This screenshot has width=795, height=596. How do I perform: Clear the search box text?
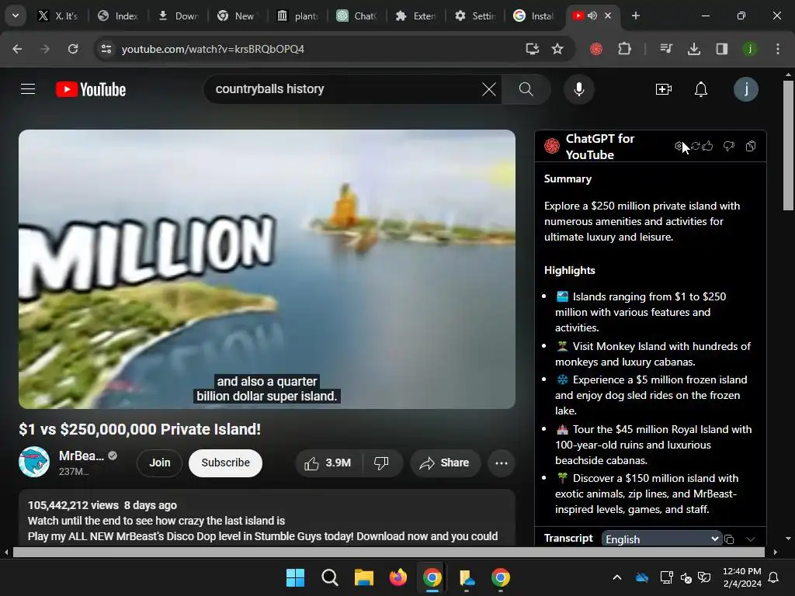tap(489, 89)
